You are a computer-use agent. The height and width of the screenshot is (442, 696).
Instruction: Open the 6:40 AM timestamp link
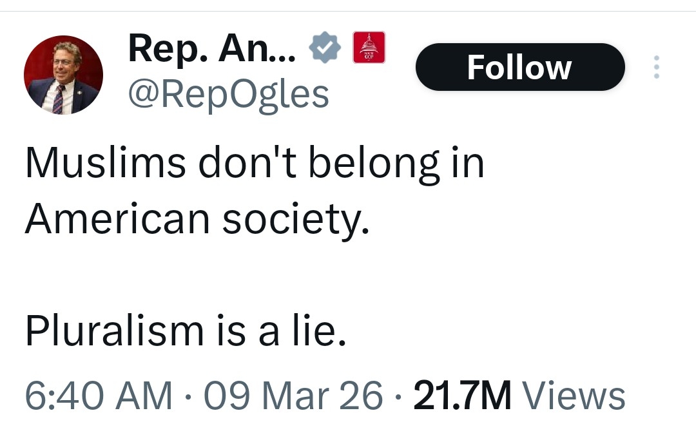(x=99, y=395)
